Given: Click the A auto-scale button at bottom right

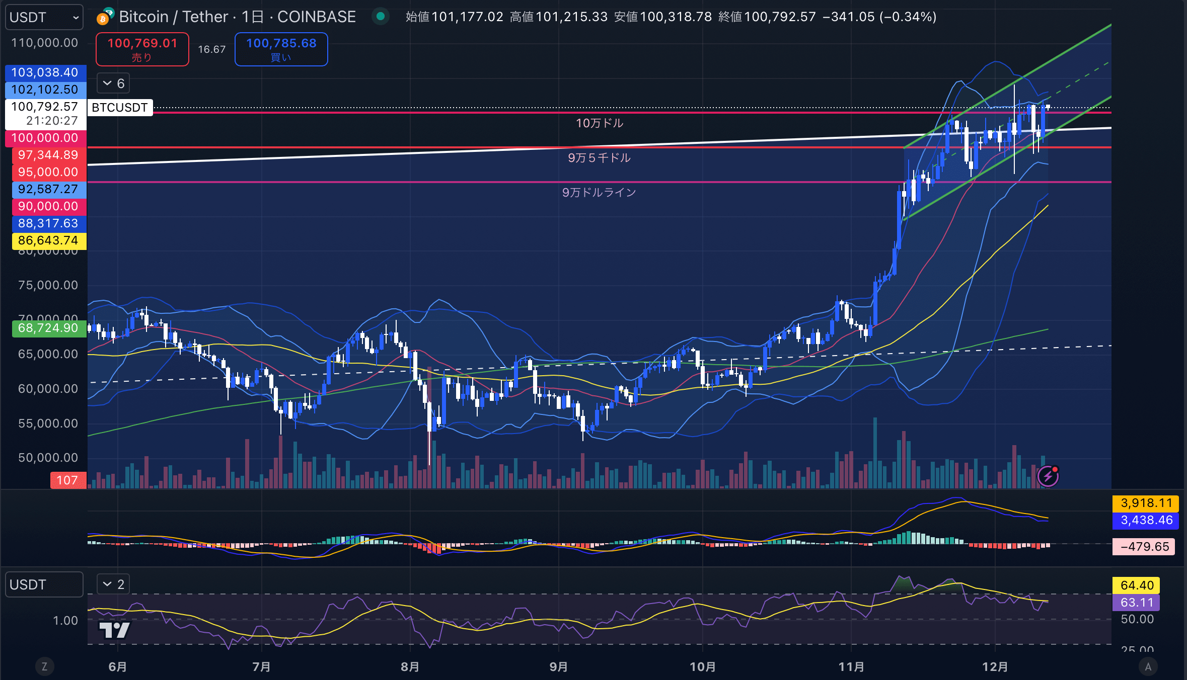Looking at the screenshot, I should [1148, 667].
